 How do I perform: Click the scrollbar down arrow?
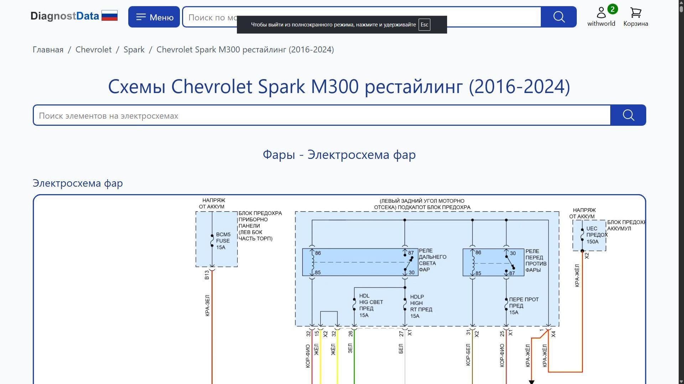tap(681, 381)
